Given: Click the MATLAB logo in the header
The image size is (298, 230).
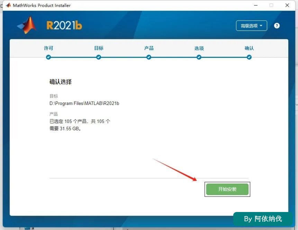Looking at the screenshot, I should tap(27, 25).
